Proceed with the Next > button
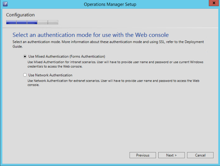Image resolution: width=220 pixels, height=166 pixels. (x=171, y=155)
